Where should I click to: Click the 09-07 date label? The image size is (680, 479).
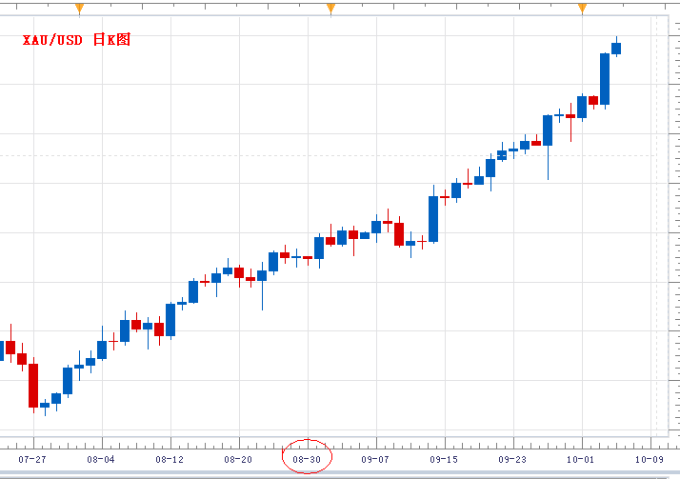375,460
